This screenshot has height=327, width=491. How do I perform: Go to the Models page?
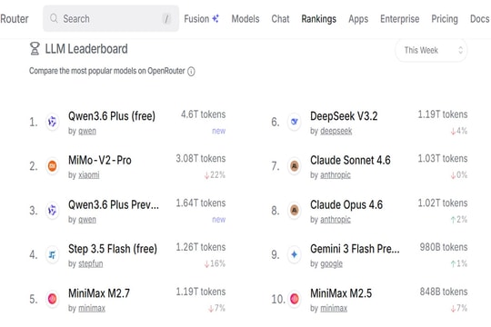point(245,19)
